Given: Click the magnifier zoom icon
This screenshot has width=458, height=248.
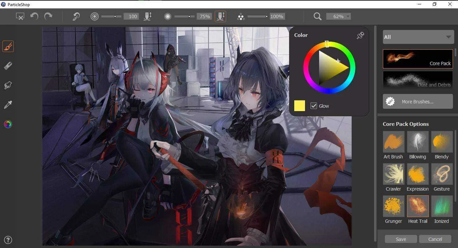Looking at the screenshot, I should [x=317, y=16].
